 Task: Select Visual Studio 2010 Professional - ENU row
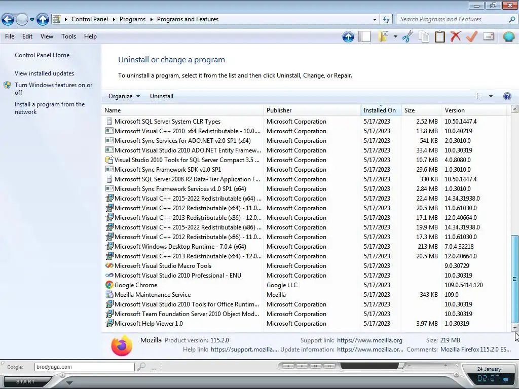click(306, 276)
